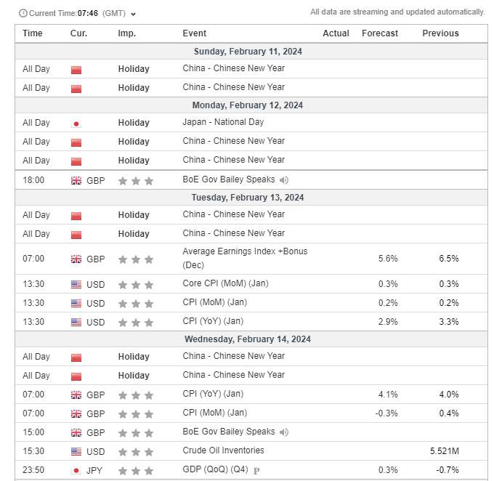Click the speaker icon on Monday's BoE Bailey speech
This screenshot has height=481, width=494.
pos(284,180)
